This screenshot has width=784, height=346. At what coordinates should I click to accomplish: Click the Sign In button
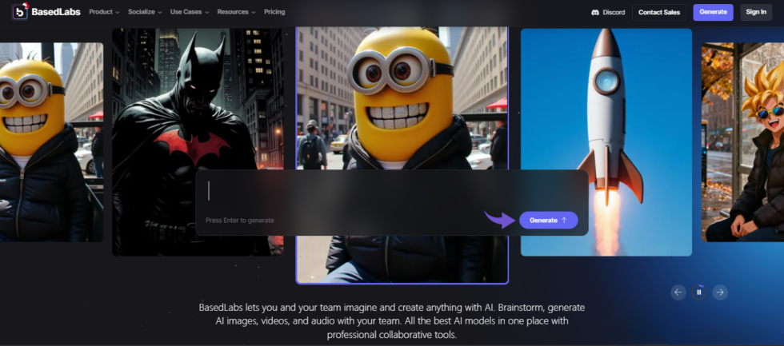(756, 12)
